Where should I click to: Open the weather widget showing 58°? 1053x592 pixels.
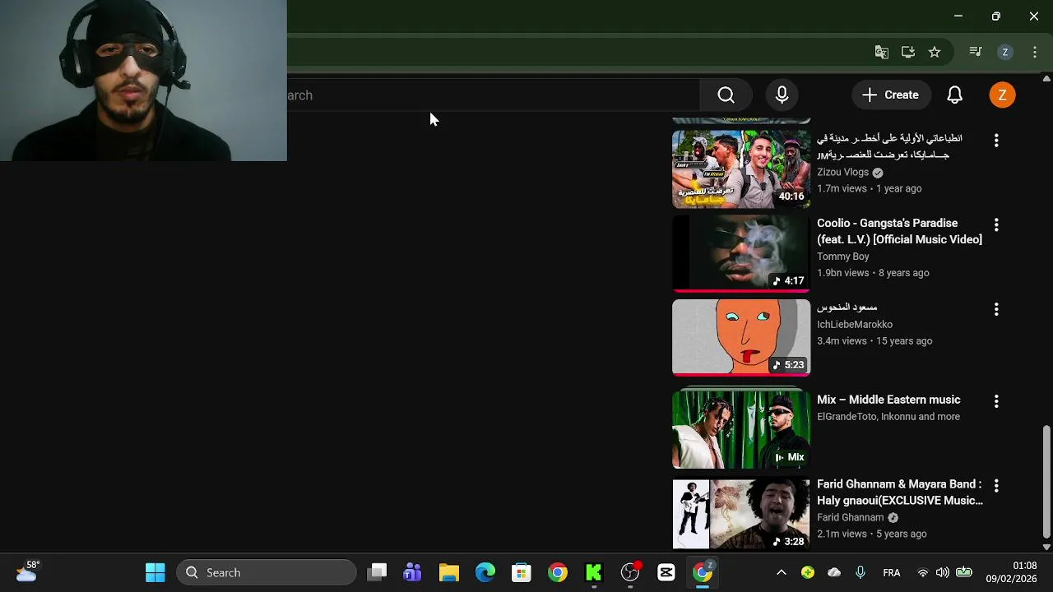coord(27,571)
